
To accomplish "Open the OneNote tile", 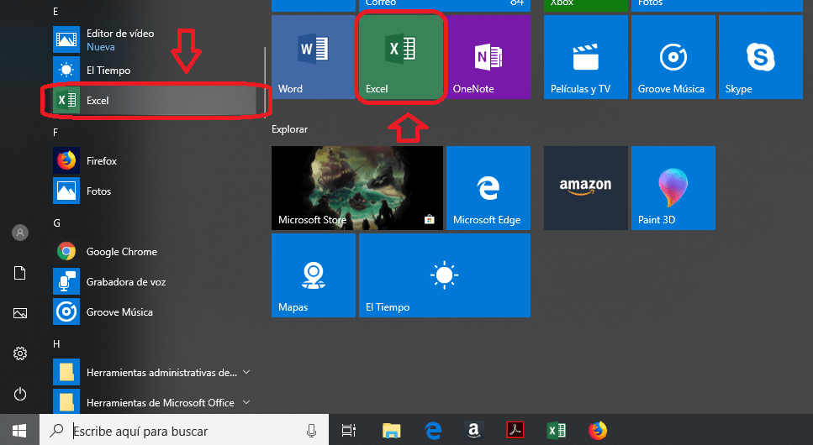I will (488, 57).
